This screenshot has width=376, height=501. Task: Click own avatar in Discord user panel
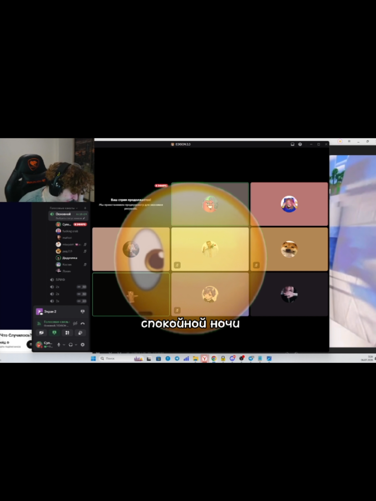(x=39, y=344)
